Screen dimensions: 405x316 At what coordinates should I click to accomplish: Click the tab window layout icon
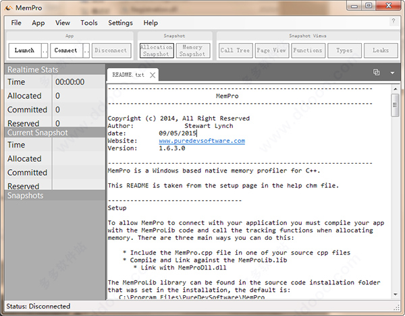click(377, 72)
